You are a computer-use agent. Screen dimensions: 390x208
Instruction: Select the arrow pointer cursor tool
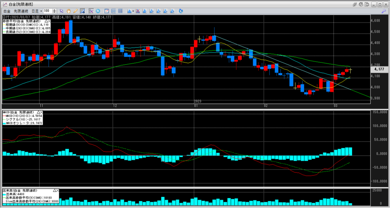pos(62,11)
